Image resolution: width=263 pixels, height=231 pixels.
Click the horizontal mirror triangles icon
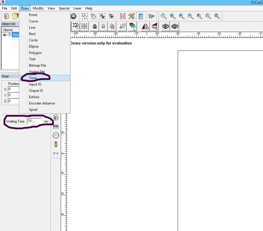pyautogui.click(x=145, y=27)
